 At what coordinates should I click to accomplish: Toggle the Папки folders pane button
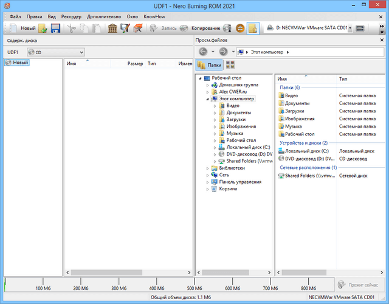pos(209,65)
